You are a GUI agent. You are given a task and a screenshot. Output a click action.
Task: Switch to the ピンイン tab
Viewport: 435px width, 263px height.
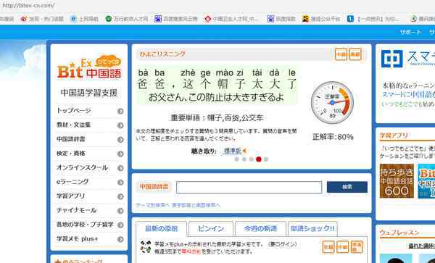pyautogui.click(x=211, y=229)
